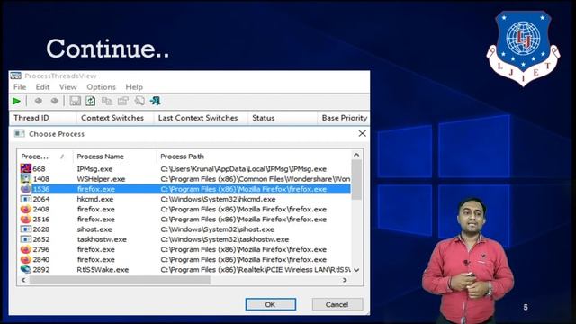
Task: Click the sihost icon beside process 2628
Action: [26, 229]
